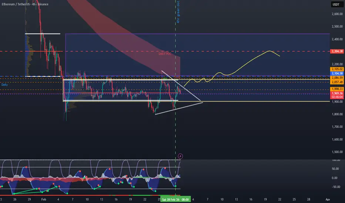The width and height of the screenshot is (345, 203).
Task: Click the 1,600.00 price axis label
Action: (x=337, y=140)
